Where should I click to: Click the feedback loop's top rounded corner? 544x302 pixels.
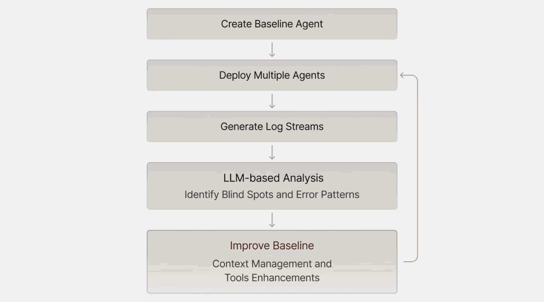coord(415,77)
